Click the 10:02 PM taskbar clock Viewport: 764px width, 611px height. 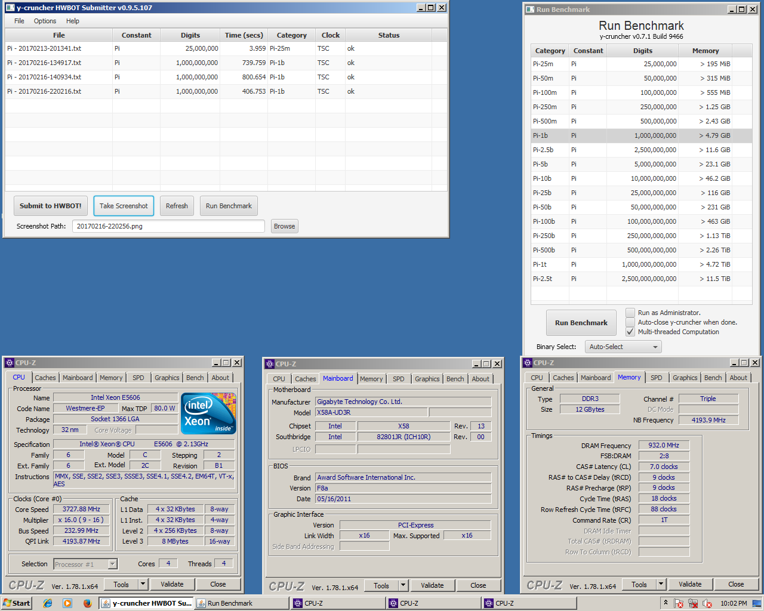[734, 603]
